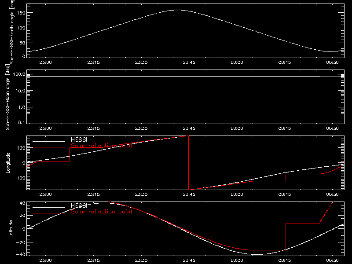Click red vertical longitude jump near 23:45
Viewport: 352px width, 264px height.
pyautogui.click(x=189, y=163)
